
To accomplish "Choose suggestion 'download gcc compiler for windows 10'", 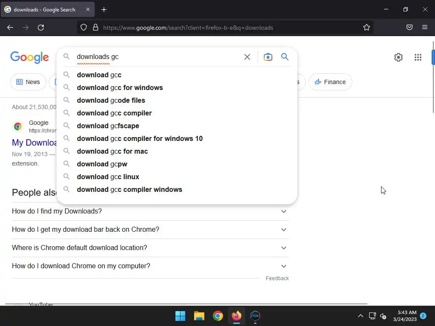I will click(x=177, y=139).
